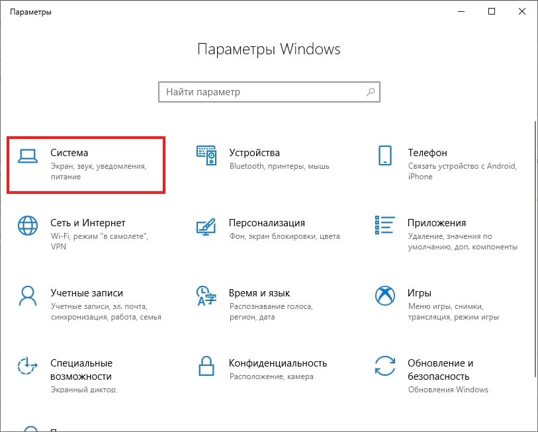
Task: Open the Телефон settings title
Action: click(x=427, y=153)
